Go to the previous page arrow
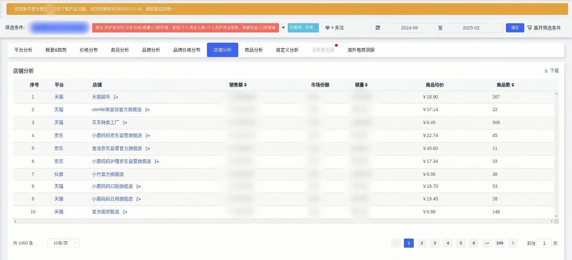Viewport: 572px width, 260px height. [396, 243]
